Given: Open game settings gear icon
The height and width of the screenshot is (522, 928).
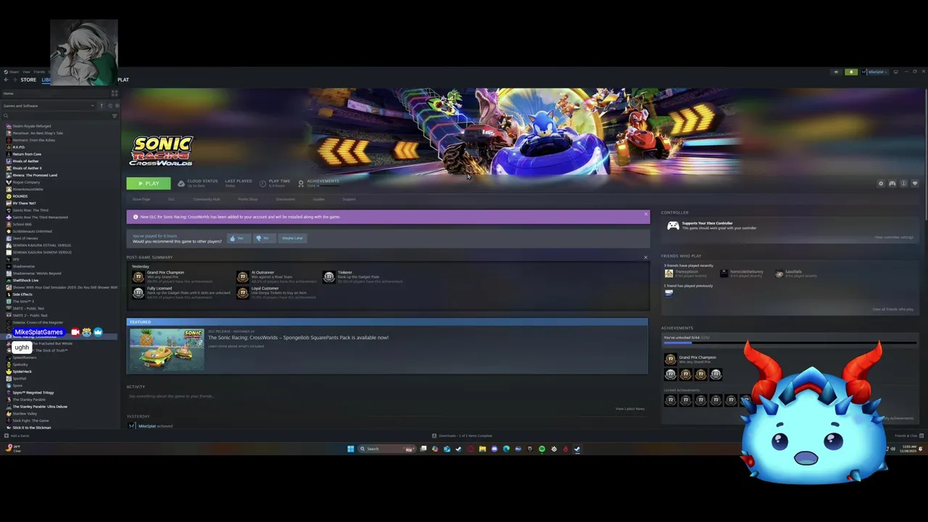Looking at the screenshot, I should point(881,184).
